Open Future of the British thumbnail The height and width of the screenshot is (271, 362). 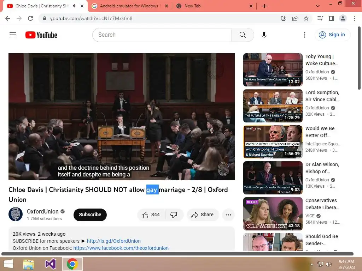pyautogui.click(x=273, y=106)
